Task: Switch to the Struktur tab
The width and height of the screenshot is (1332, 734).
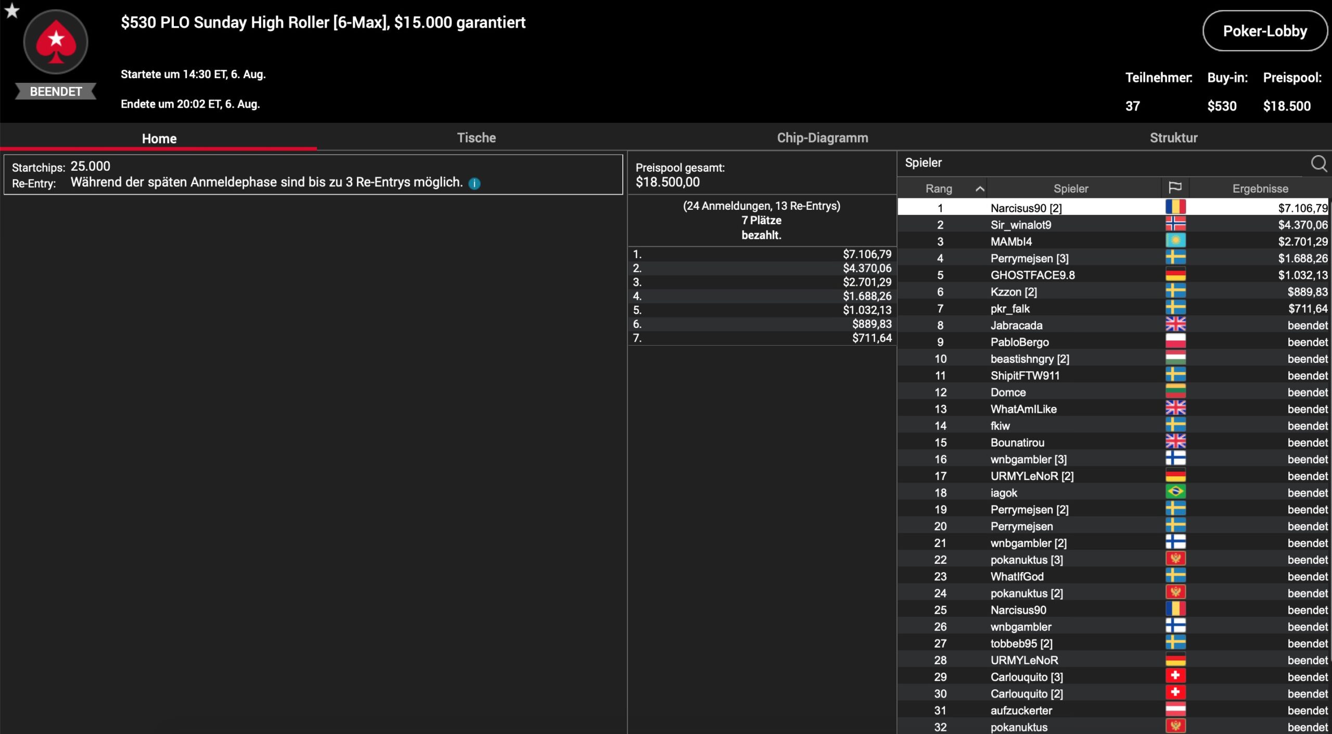Action: 1173,138
